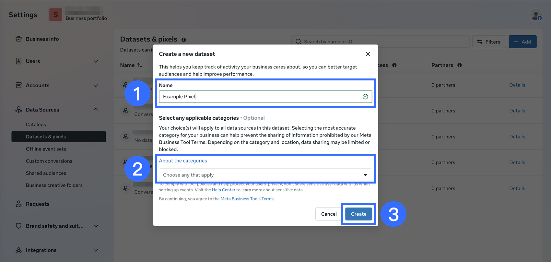Open Business creative folders
This screenshot has height=262, width=551.
54,185
